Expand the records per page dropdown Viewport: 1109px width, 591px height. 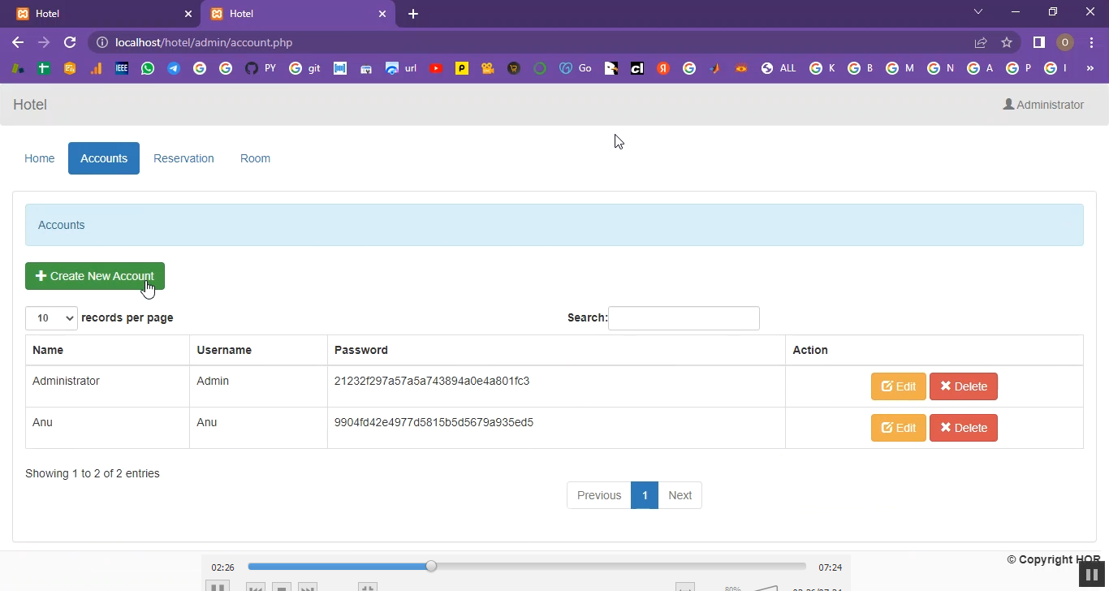pyautogui.click(x=51, y=318)
